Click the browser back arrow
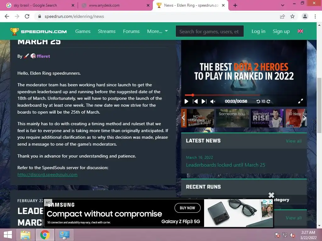The width and height of the screenshot is (322, 241). click(7, 16)
